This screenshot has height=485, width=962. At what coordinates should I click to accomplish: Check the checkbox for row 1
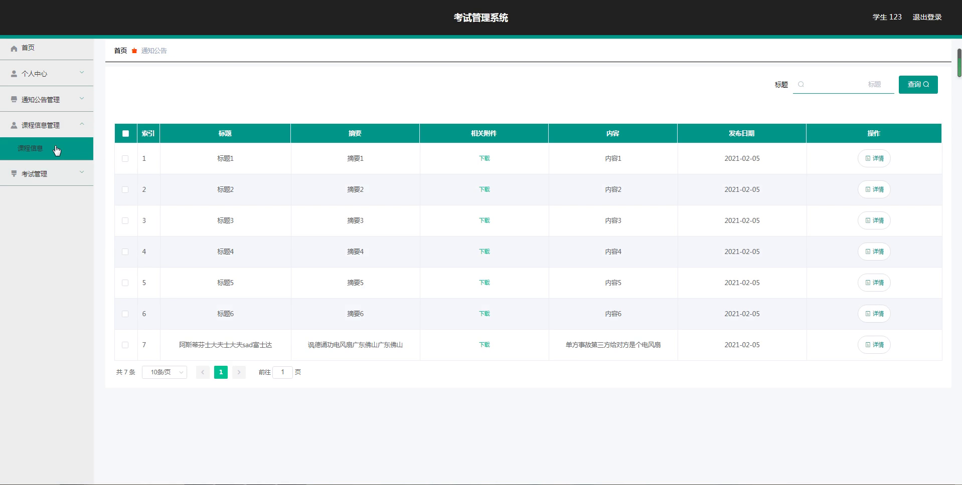(125, 158)
